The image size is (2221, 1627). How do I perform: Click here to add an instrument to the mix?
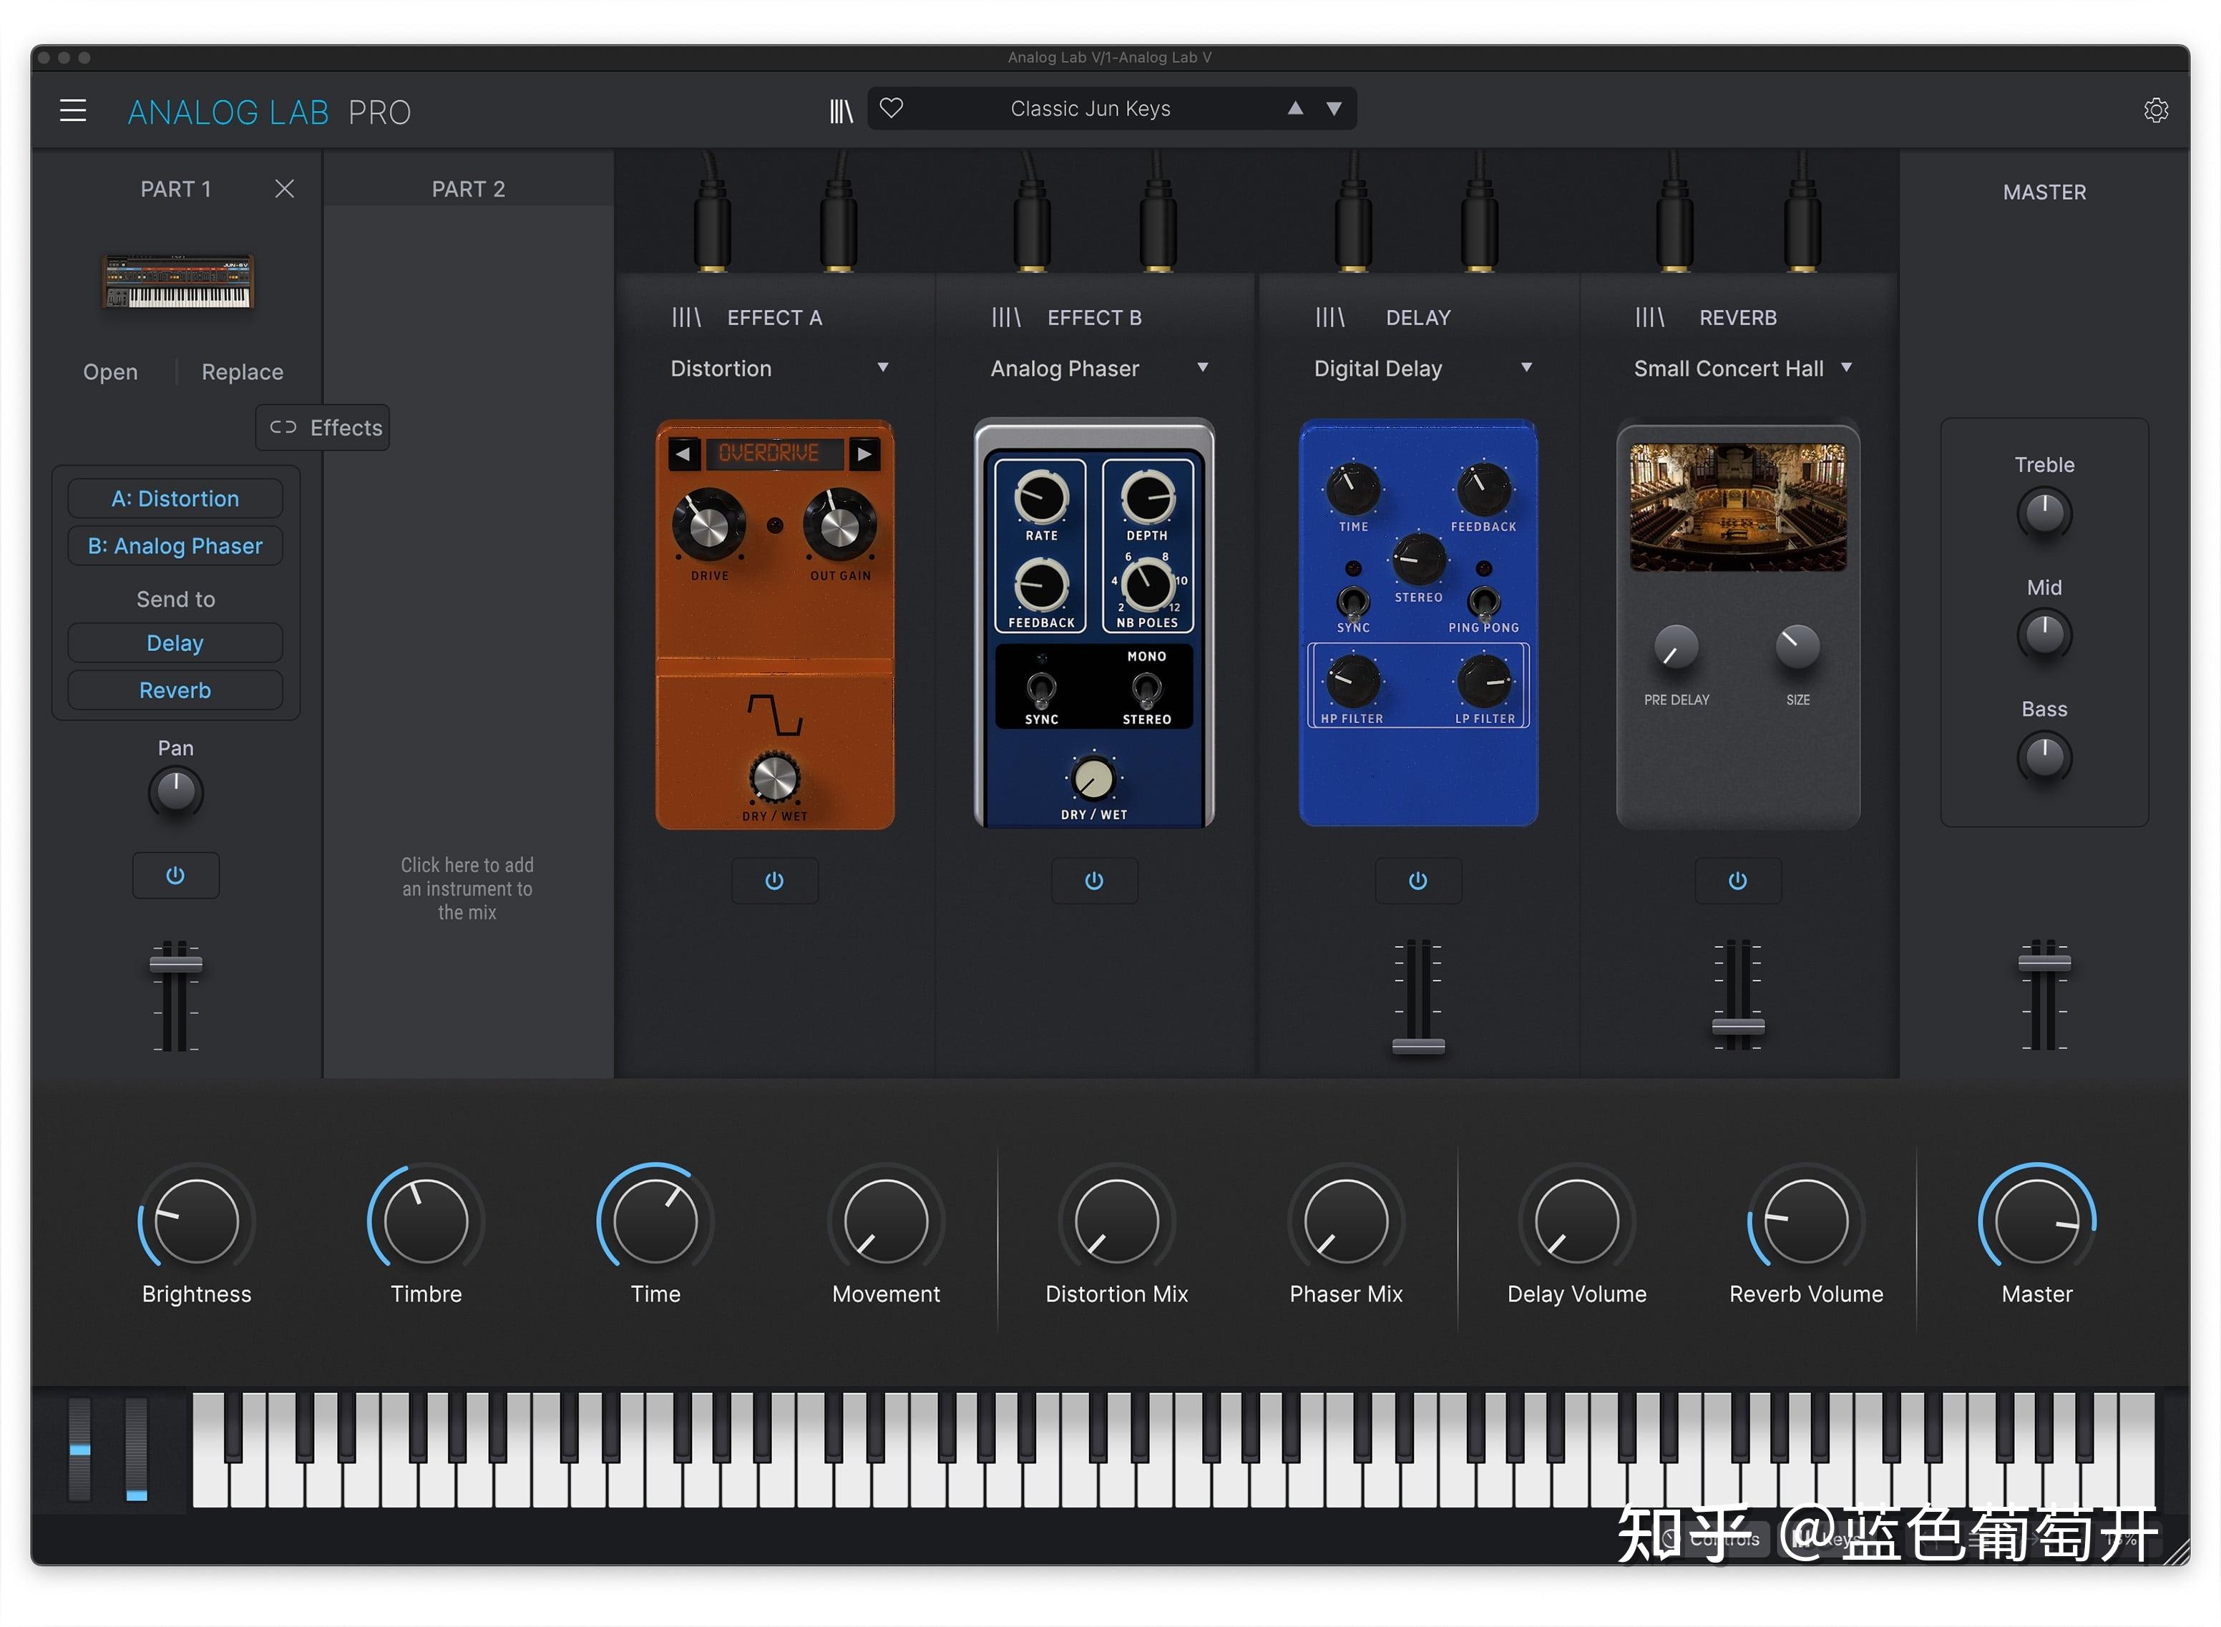[x=467, y=889]
